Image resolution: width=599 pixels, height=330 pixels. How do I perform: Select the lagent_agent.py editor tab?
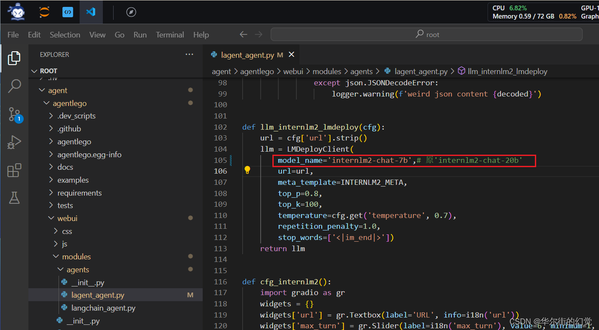251,55
